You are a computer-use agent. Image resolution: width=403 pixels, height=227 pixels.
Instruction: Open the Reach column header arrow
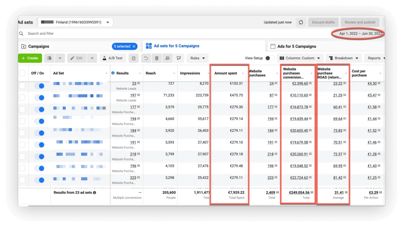[x=174, y=73]
